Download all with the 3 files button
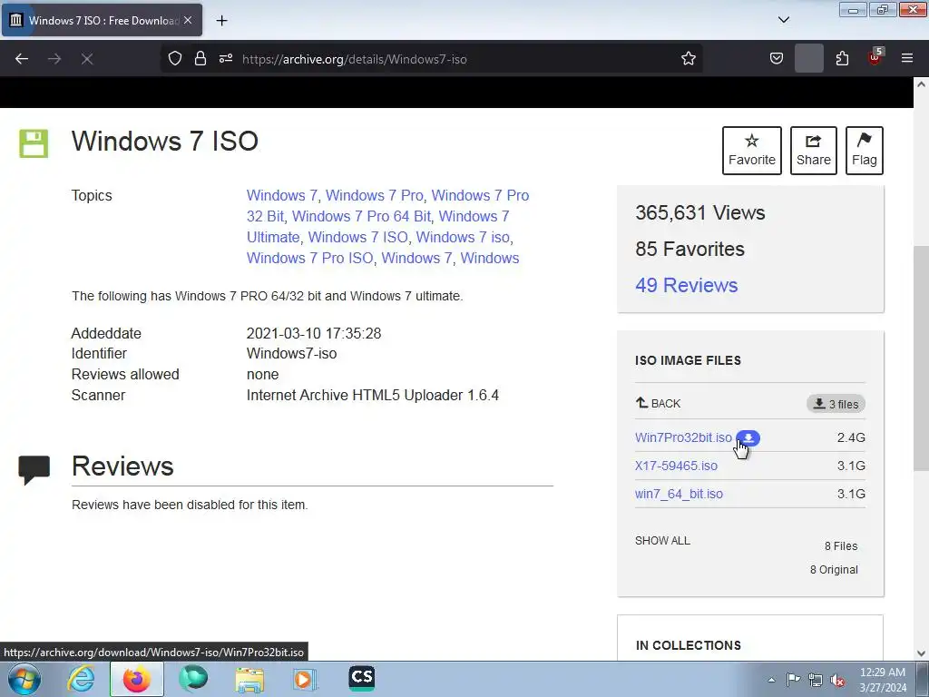The height and width of the screenshot is (697, 929). tap(836, 404)
